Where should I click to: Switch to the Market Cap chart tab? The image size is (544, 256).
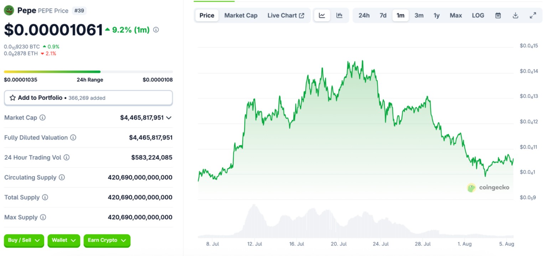[241, 15]
